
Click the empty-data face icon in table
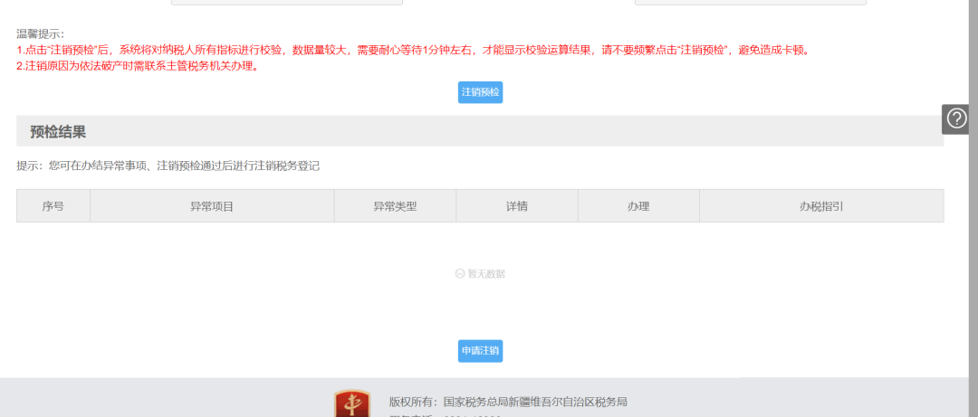pyautogui.click(x=460, y=273)
